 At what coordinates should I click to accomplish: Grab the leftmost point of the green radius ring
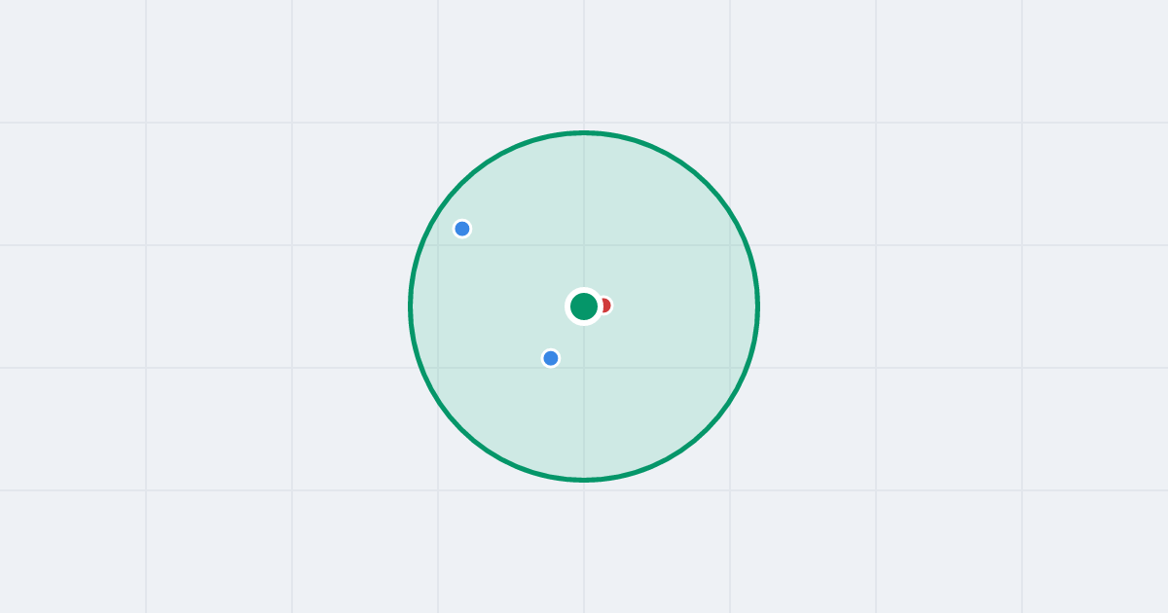pyautogui.click(x=411, y=306)
